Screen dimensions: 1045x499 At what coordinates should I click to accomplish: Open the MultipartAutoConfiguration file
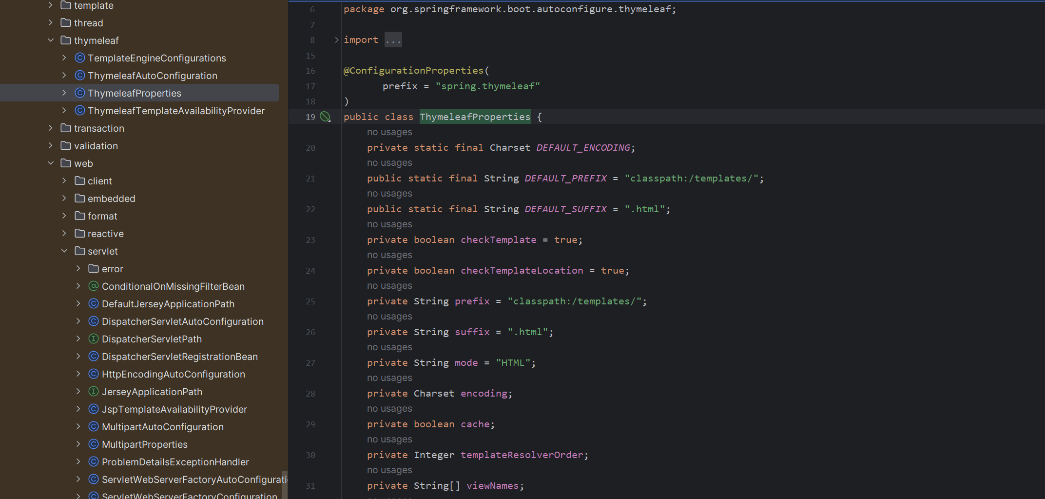[x=163, y=427]
